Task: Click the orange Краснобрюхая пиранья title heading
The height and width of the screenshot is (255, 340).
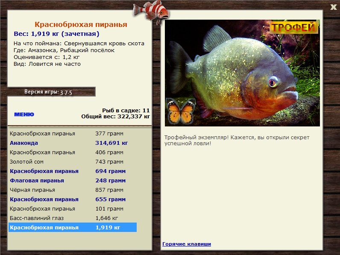Action: click(81, 24)
